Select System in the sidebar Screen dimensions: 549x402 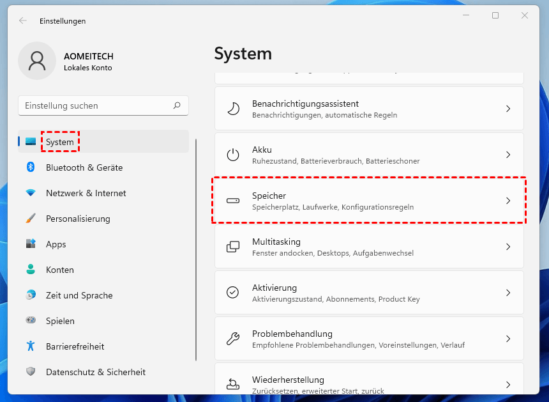(60, 142)
